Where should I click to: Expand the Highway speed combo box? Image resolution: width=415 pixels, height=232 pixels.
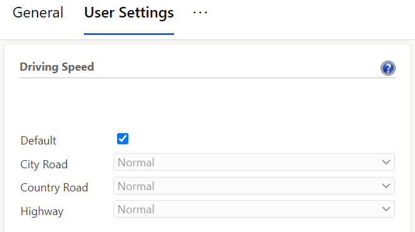click(254, 209)
